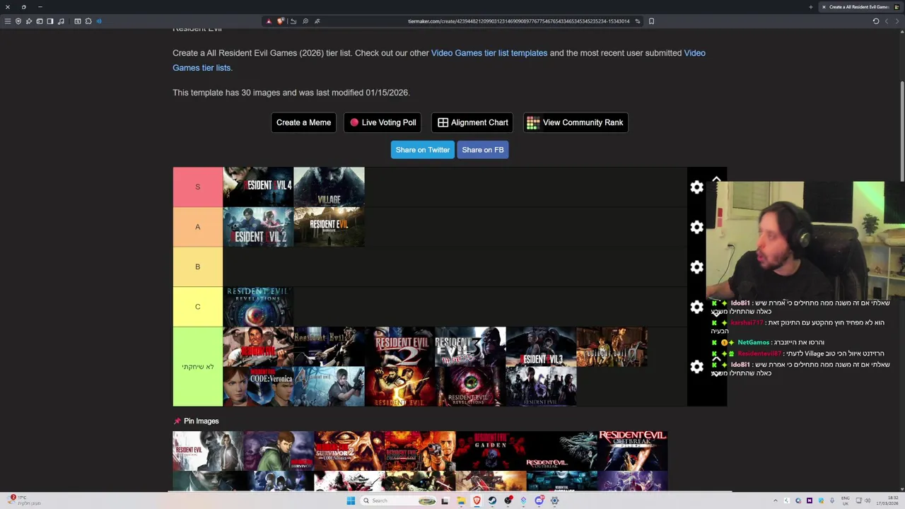Move tier S up with the arrow

point(716,180)
